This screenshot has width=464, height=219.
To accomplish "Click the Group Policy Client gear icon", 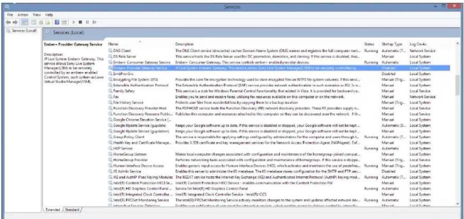I will point(111,137).
